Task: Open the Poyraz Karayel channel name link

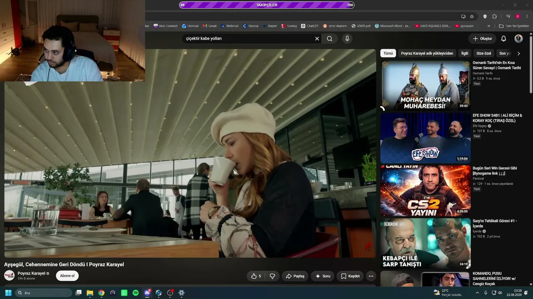Action: (x=32, y=273)
